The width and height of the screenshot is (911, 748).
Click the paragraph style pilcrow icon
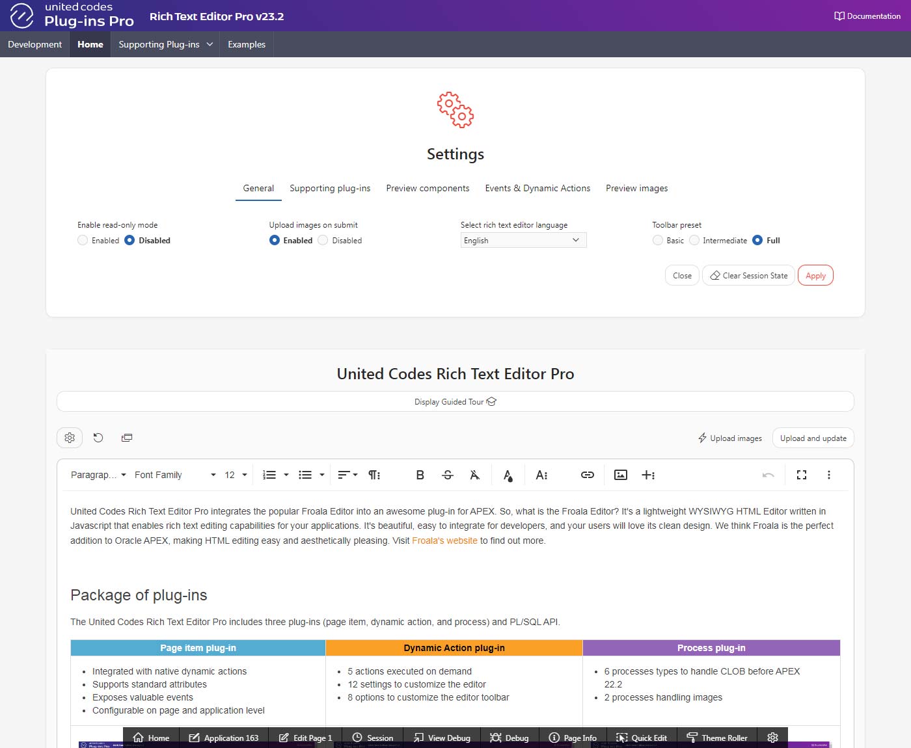(x=374, y=475)
